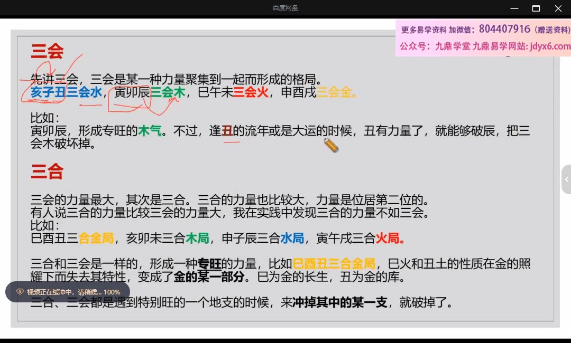Click the blue 水局 text in the 三合 section
The height and width of the screenshot is (343, 571).
292,238
